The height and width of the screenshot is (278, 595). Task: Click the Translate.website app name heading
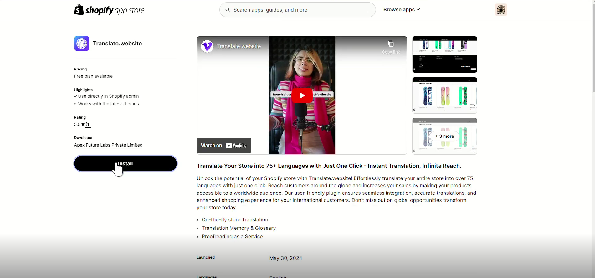117,44
